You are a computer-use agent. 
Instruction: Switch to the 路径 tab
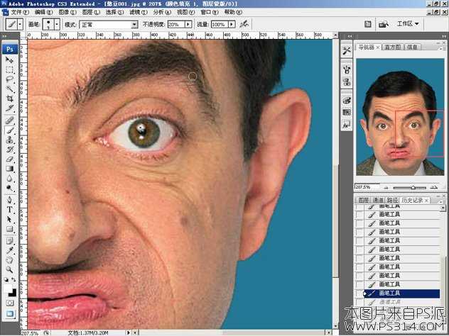click(392, 201)
